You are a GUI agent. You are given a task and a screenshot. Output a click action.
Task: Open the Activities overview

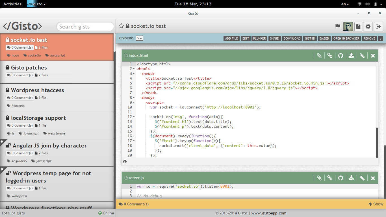[12, 4]
